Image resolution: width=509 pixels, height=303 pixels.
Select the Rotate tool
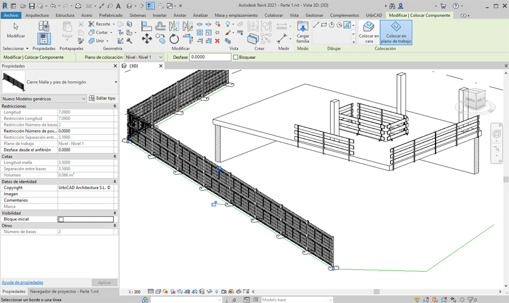[x=174, y=38]
